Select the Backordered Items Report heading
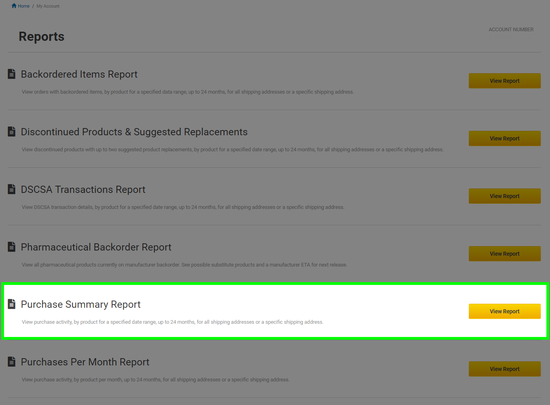The width and height of the screenshot is (550, 405). click(79, 74)
